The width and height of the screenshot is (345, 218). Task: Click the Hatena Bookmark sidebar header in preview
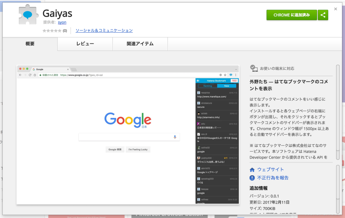(217, 81)
